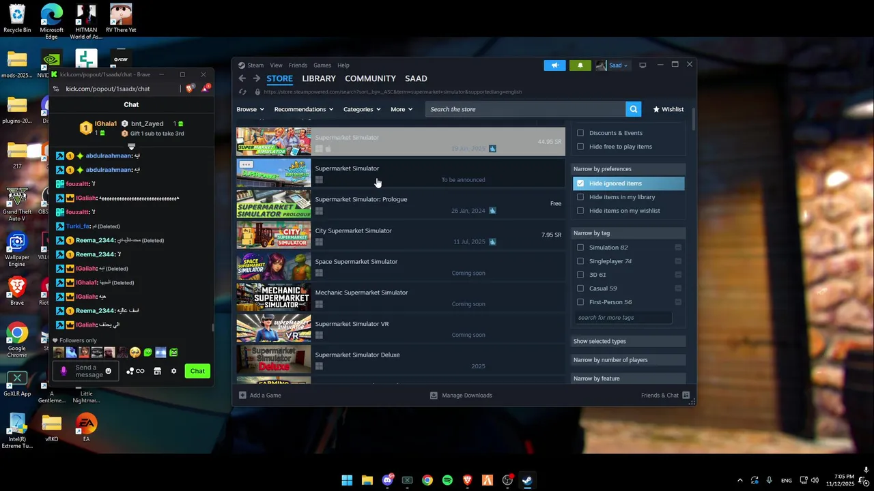The image size is (874, 491).
Task: Open Windows Start menu
Action: coord(347,480)
